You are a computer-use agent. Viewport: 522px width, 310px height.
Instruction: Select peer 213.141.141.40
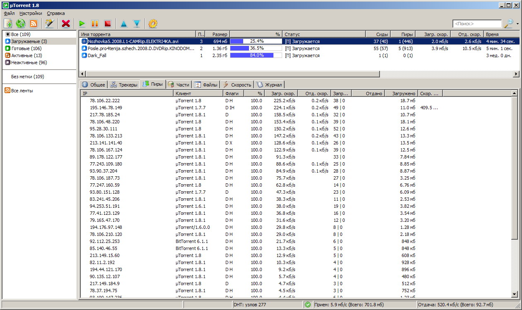point(296,143)
